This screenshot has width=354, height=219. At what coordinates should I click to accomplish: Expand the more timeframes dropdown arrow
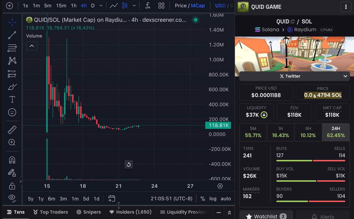click(101, 6)
